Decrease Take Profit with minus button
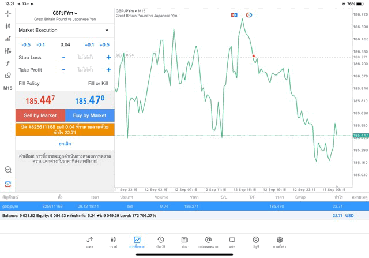Viewport: 369px width, 258px height. tap(63, 70)
